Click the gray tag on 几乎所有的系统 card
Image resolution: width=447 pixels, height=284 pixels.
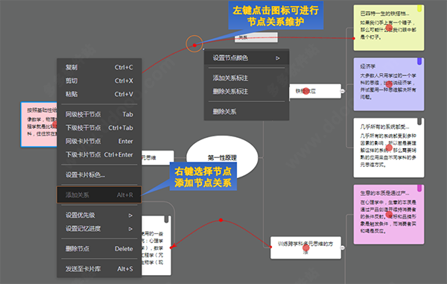coord(419,122)
